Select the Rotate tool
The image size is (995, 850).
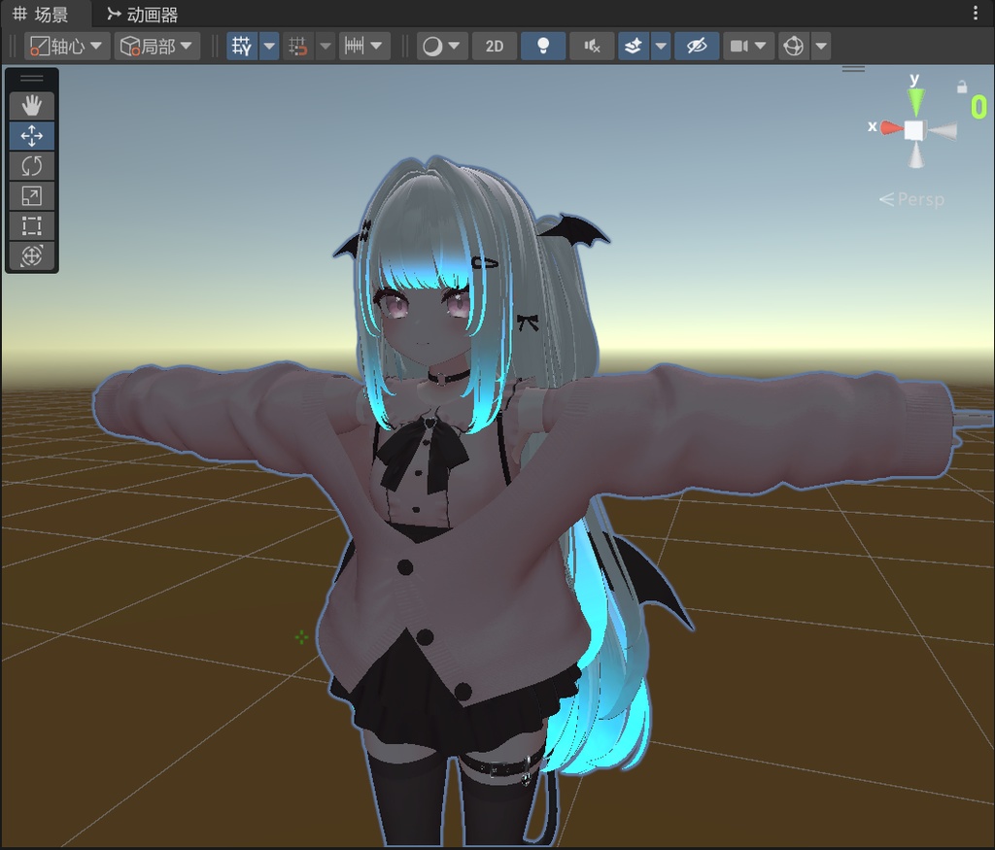(32, 165)
